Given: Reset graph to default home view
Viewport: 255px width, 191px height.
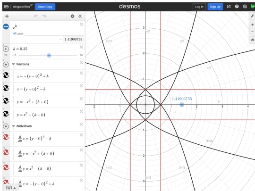Looking at the screenshot, I should click(252, 40).
